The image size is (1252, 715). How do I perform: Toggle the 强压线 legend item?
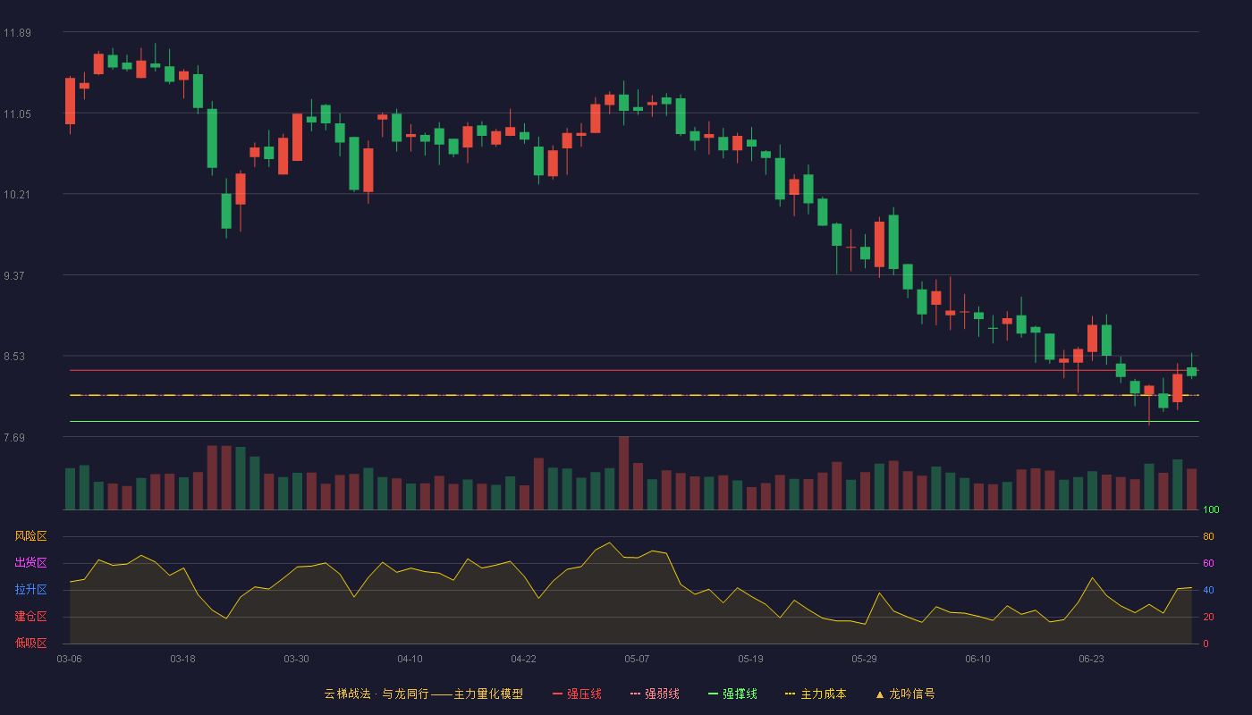pyautogui.click(x=577, y=694)
